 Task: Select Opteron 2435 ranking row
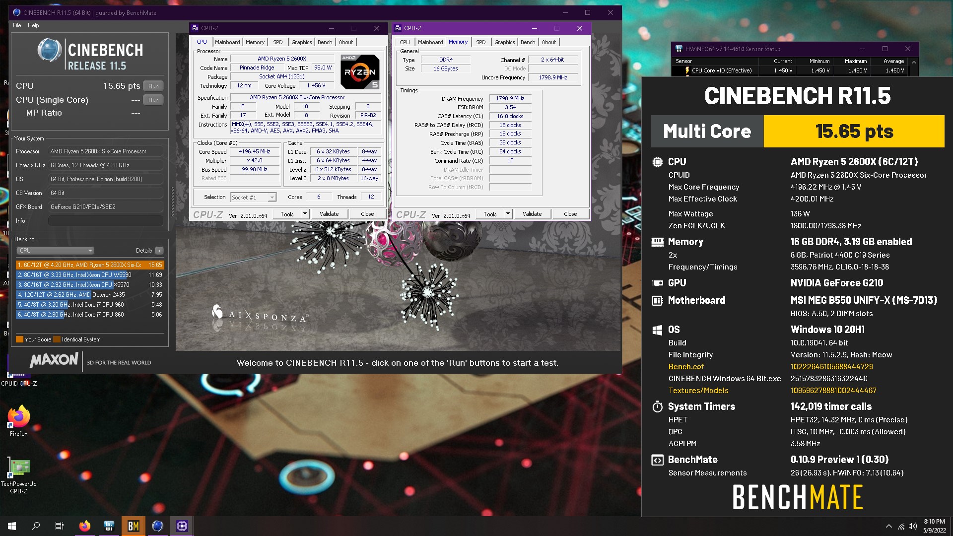(x=90, y=295)
